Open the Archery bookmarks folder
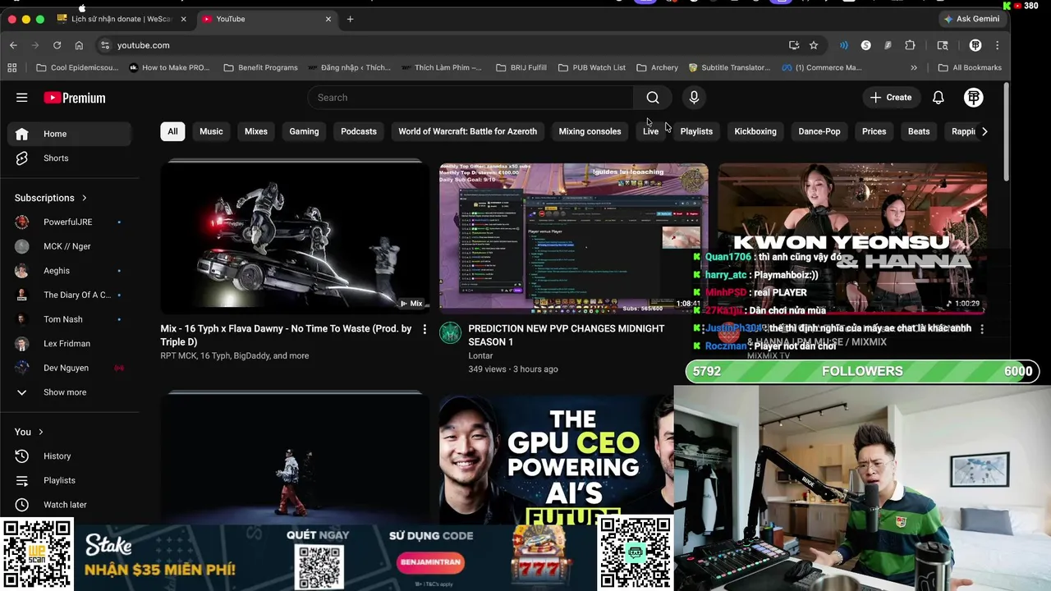 tap(657, 67)
